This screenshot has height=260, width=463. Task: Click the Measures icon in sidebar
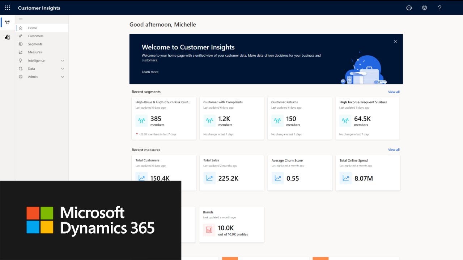click(x=21, y=52)
